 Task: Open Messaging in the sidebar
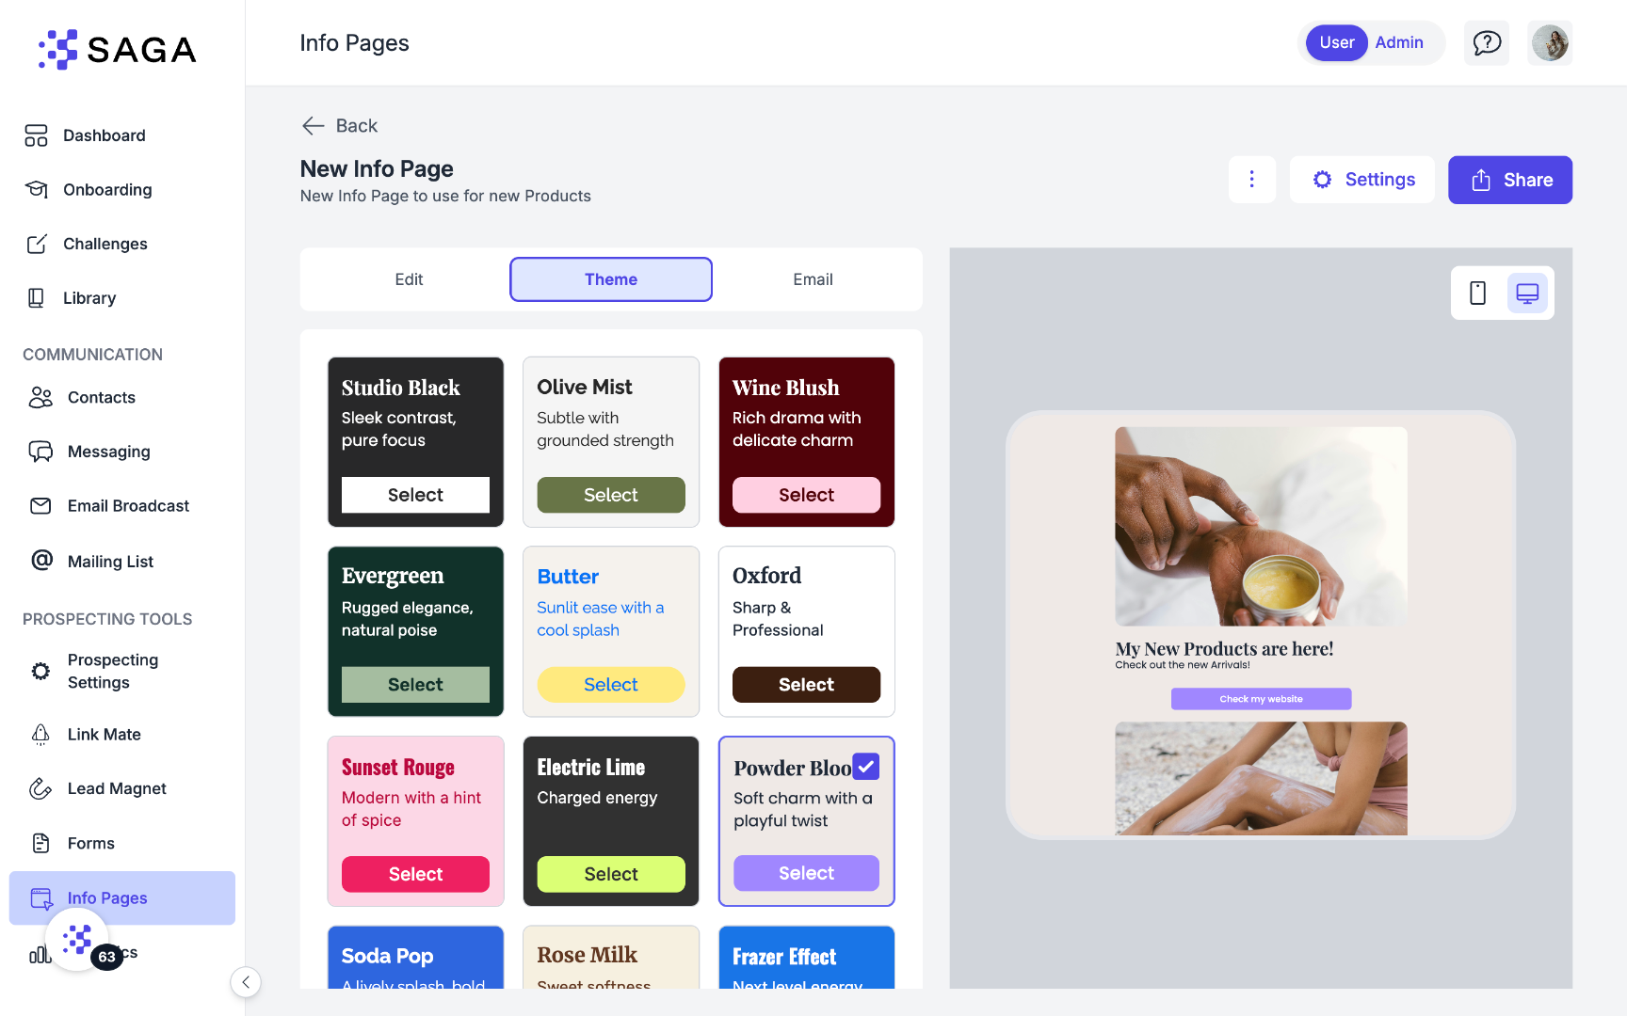pos(108,452)
